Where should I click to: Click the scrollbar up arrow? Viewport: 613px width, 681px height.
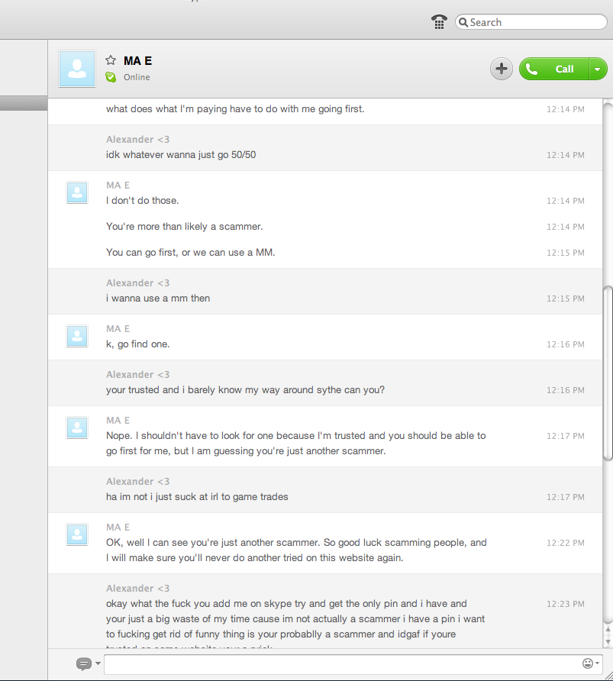[608, 630]
